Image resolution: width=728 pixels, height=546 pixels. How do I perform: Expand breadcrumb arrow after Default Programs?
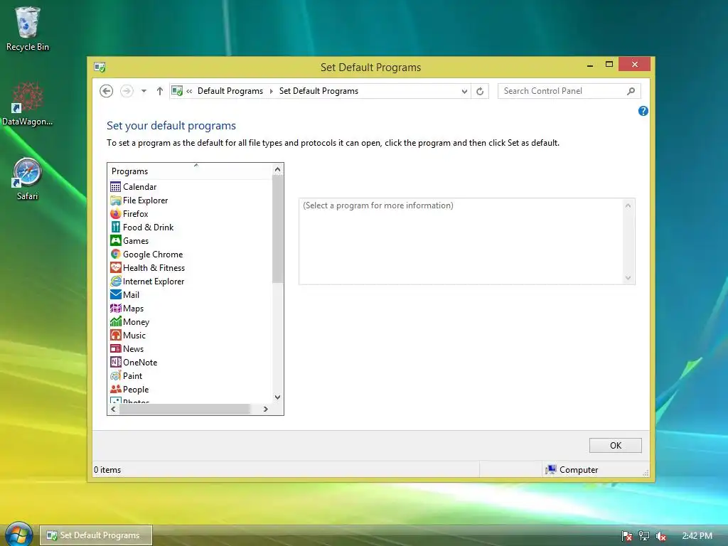271,91
